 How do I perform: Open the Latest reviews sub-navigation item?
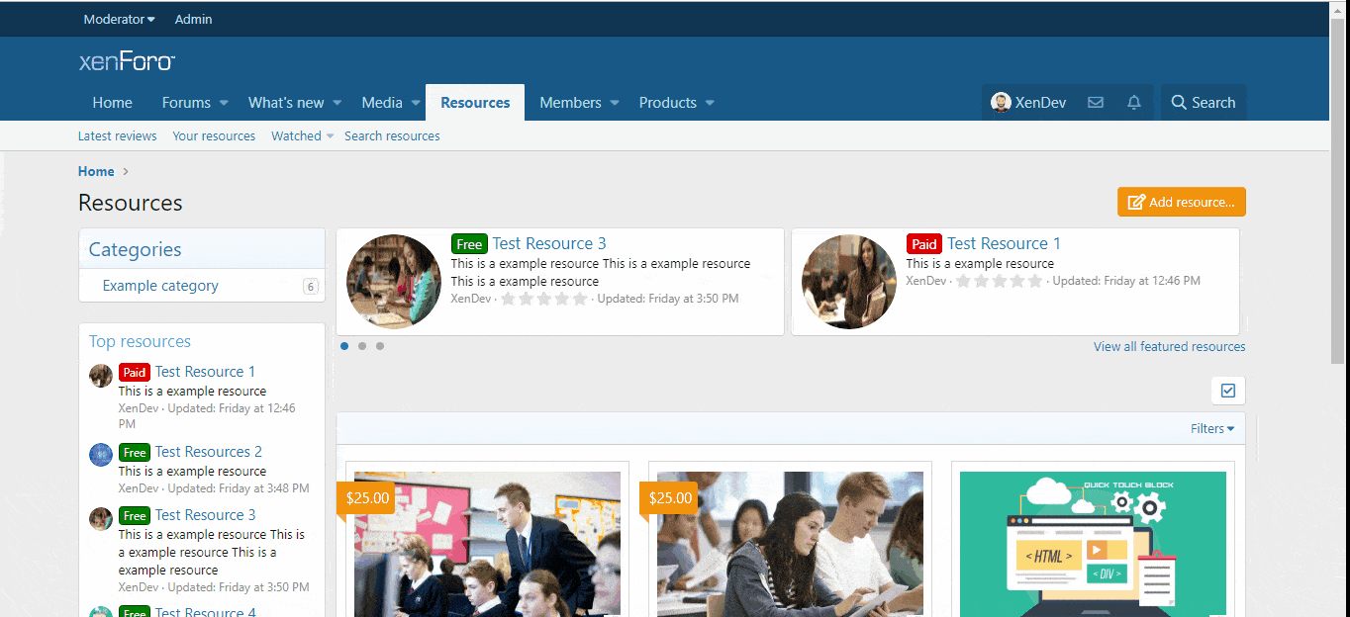pyautogui.click(x=117, y=136)
